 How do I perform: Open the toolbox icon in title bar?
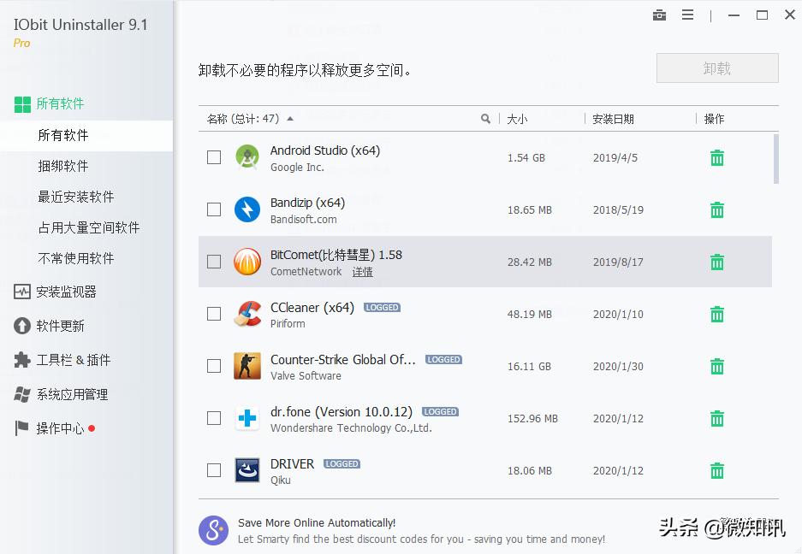[659, 15]
